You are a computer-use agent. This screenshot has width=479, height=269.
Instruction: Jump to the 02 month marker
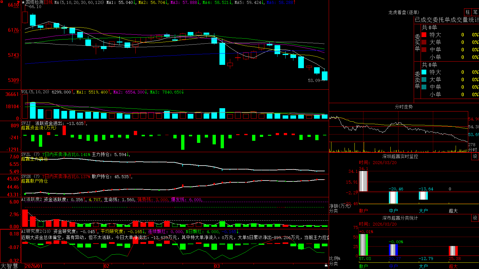tap(107, 266)
